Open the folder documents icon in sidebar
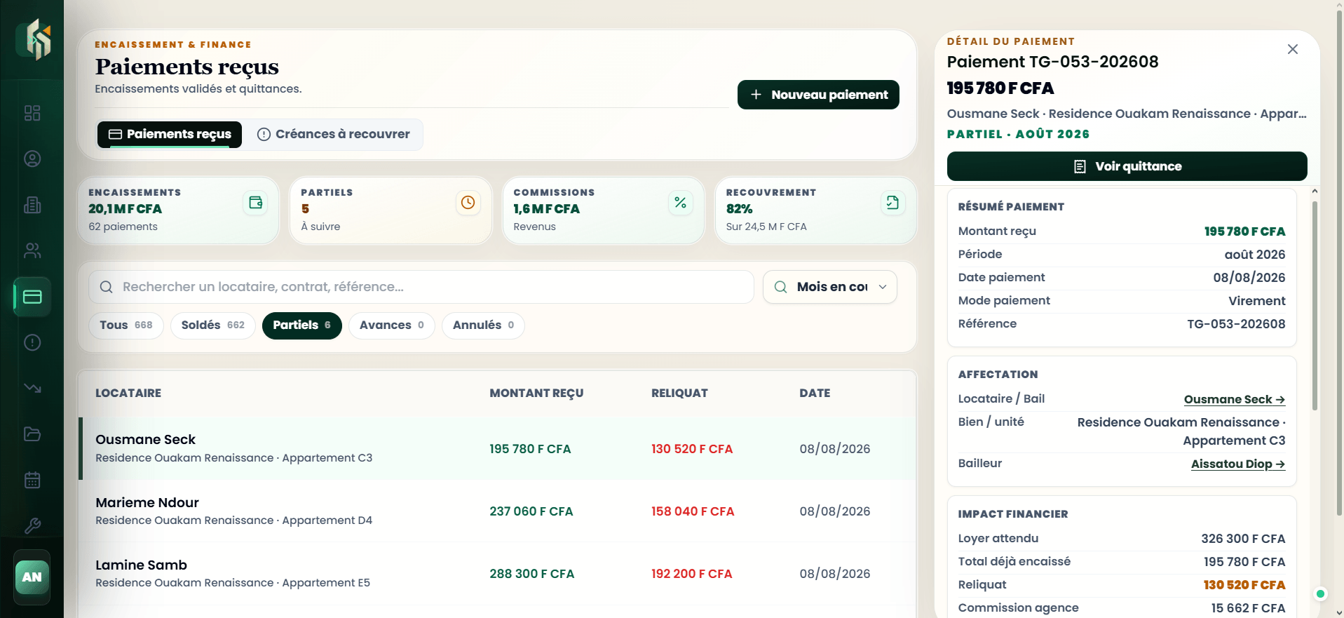The image size is (1344, 618). [x=32, y=434]
